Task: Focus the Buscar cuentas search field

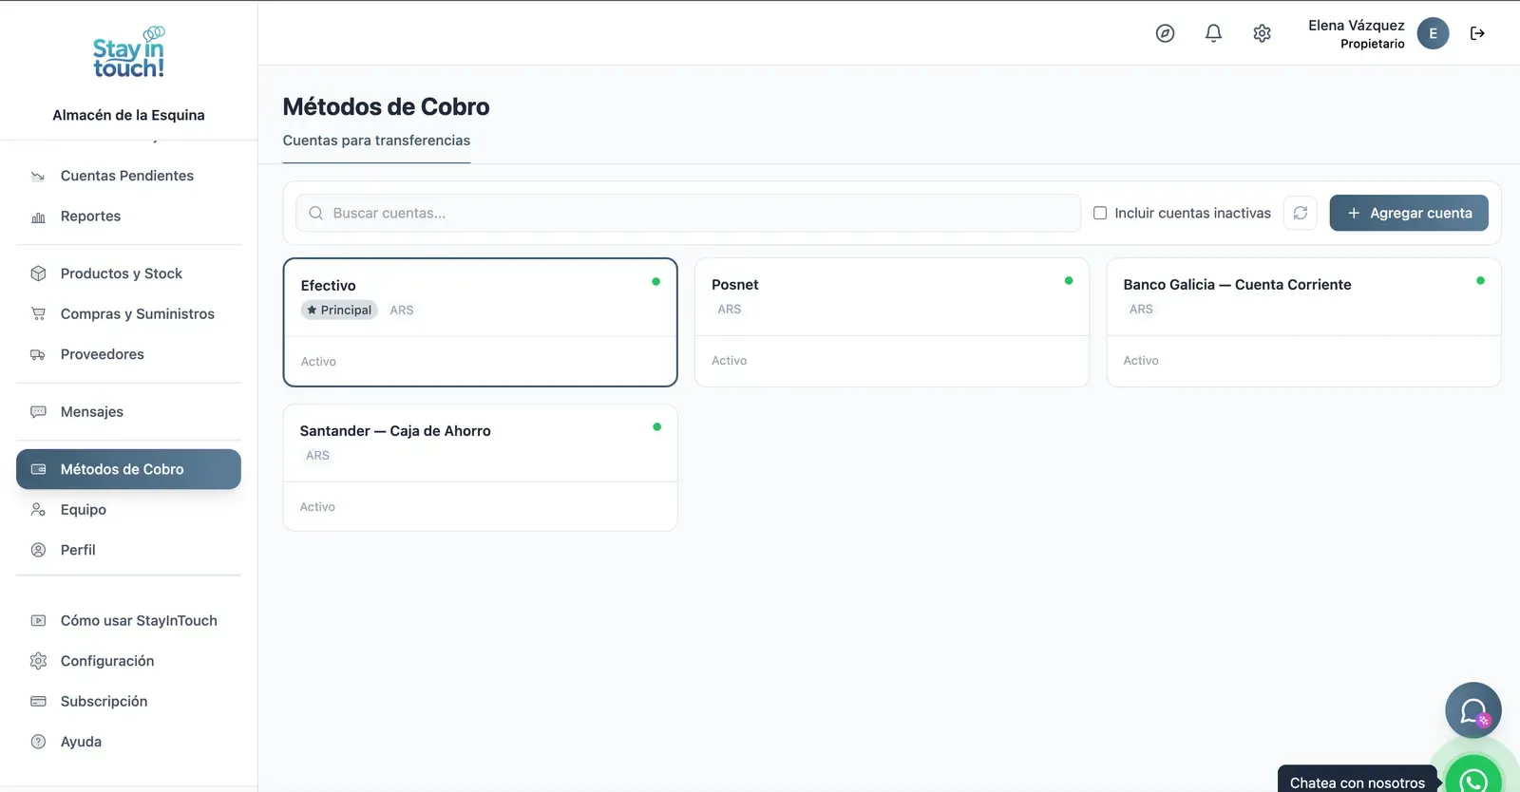Action: (688, 213)
